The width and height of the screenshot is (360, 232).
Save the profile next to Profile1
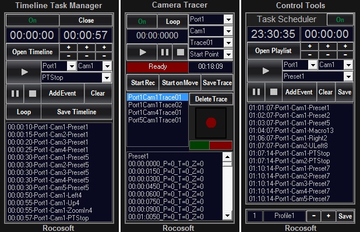[x=345, y=216]
